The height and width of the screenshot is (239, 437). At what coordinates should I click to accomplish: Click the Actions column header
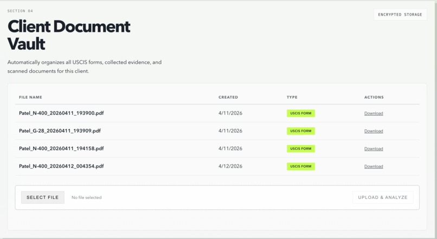point(374,97)
